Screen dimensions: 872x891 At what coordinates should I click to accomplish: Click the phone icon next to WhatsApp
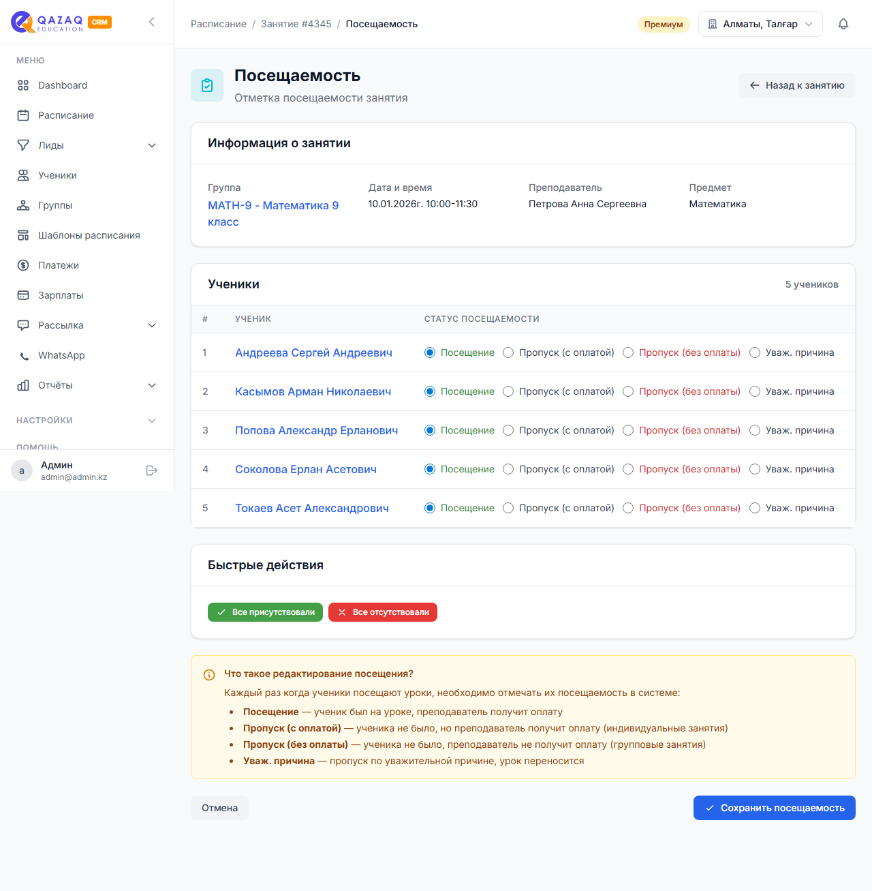click(25, 356)
